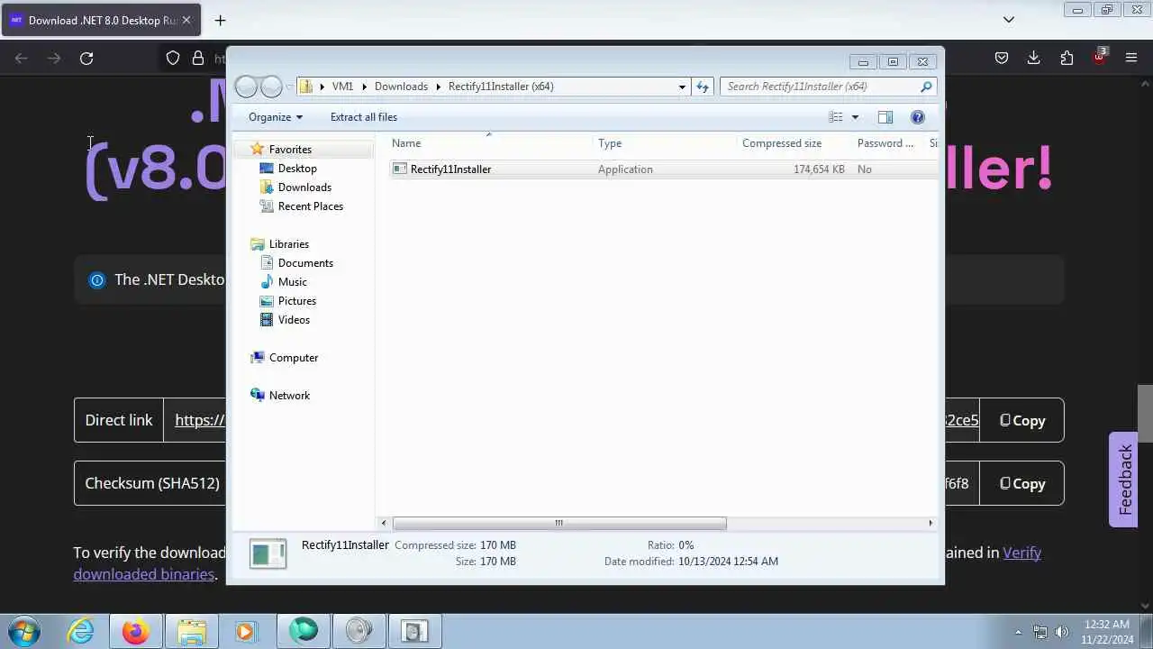The image size is (1153, 649).
Task: Sort by Password column header
Action: click(887, 143)
